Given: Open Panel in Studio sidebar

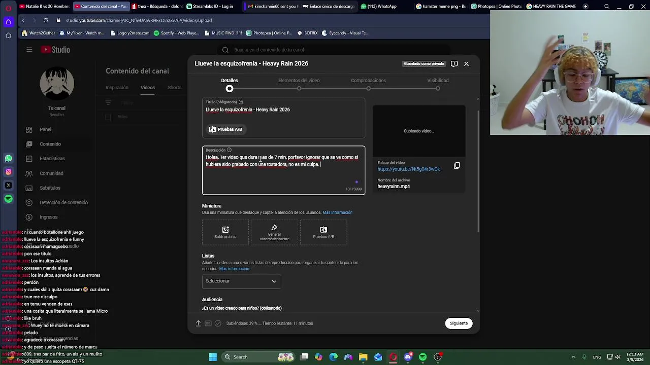Looking at the screenshot, I should tap(46, 130).
